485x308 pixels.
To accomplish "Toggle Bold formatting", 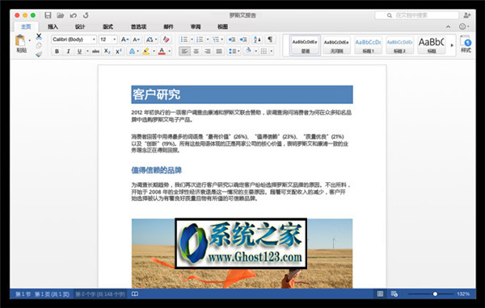I will [x=57, y=52].
